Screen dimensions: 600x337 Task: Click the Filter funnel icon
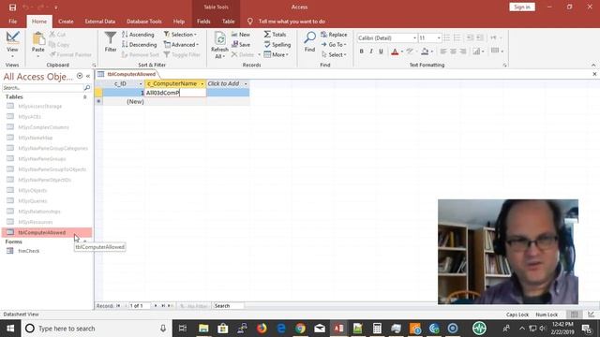[x=111, y=37]
